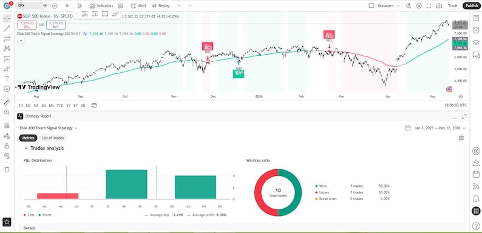The image size is (482, 233).
Task: Collapse the indicator legend with chevron
Action: (21, 40)
